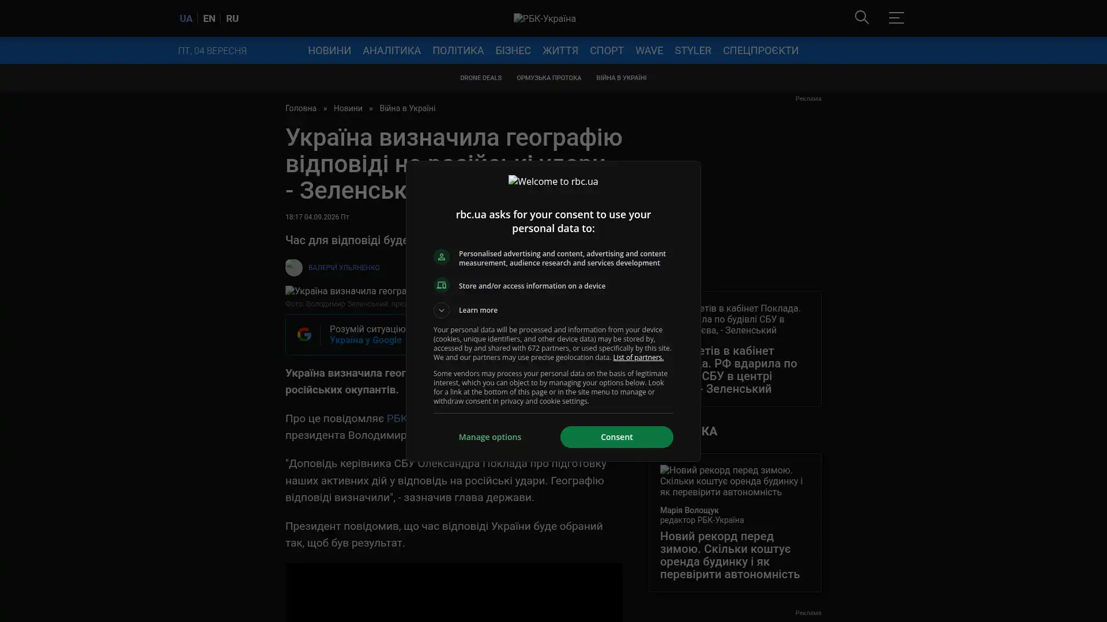Image resolution: width=1107 pixels, height=622 pixels.
Task: Open the НОВИНИ menu section
Action: 329,51
